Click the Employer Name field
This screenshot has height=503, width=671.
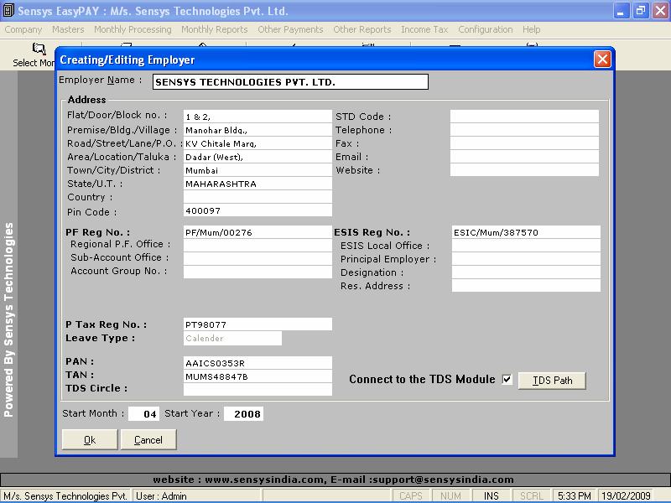(x=290, y=81)
